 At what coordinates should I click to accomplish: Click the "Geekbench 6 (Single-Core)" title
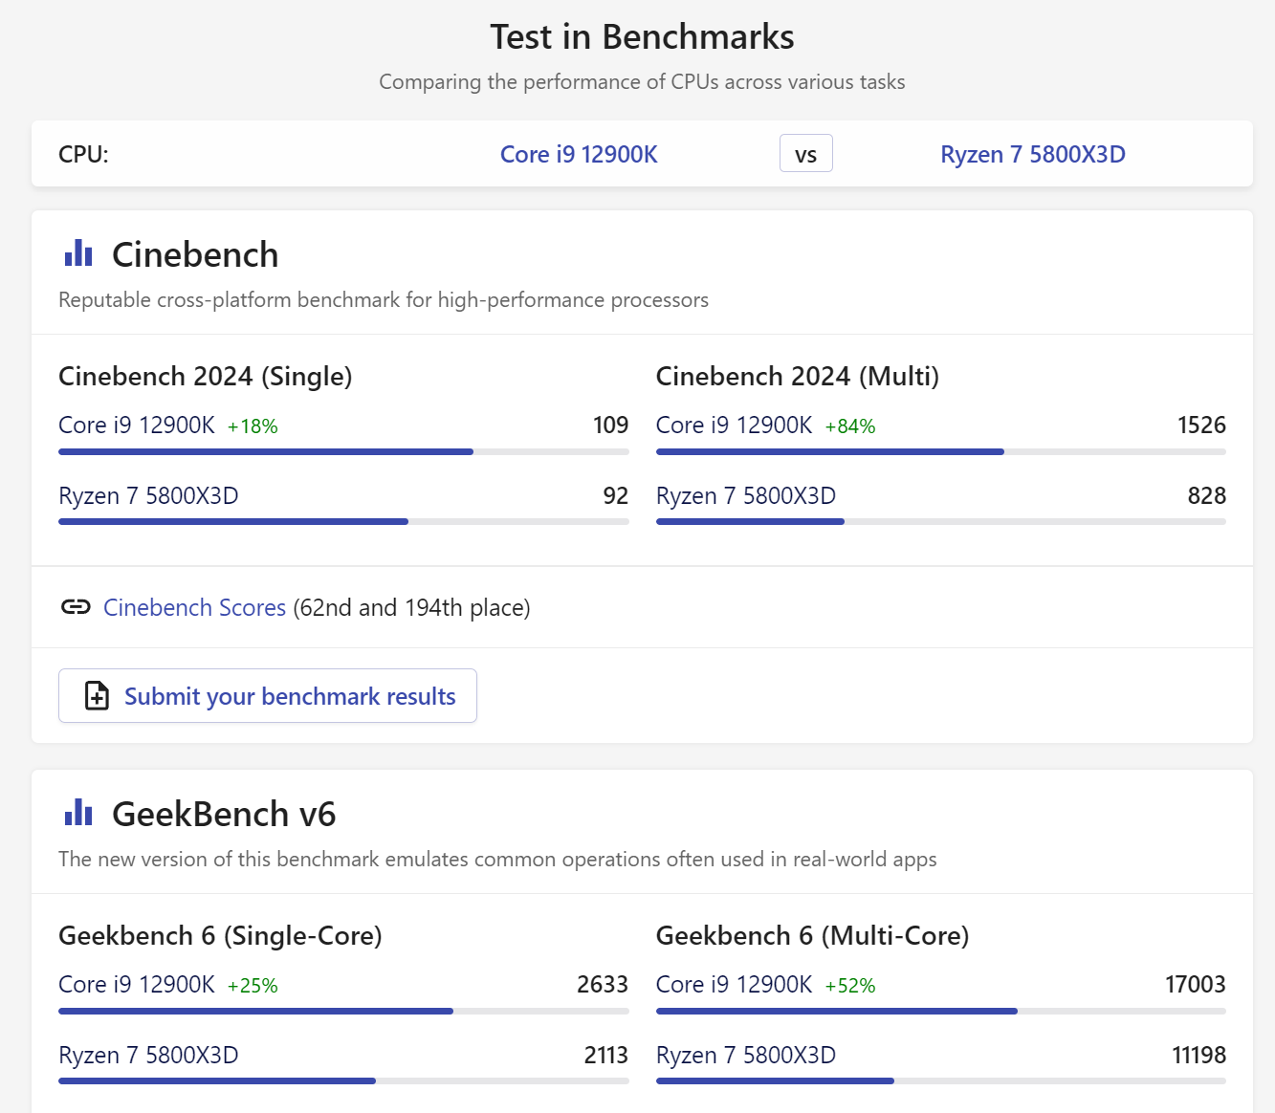(x=220, y=935)
